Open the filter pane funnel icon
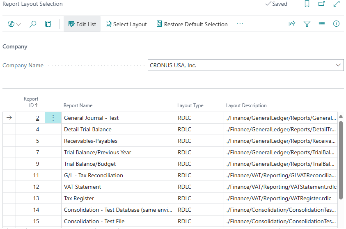Viewport: 346px width, 229px height. click(307, 24)
